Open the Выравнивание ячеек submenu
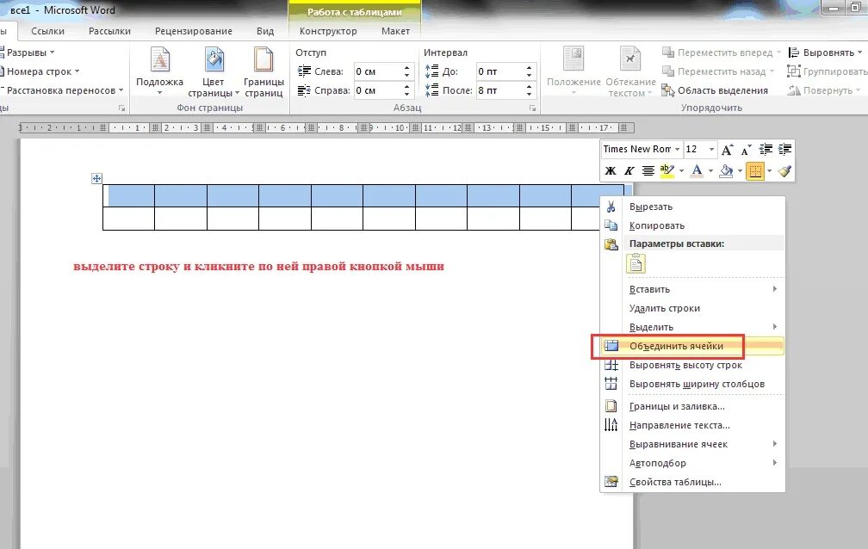This screenshot has width=868, height=549. [x=693, y=444]
